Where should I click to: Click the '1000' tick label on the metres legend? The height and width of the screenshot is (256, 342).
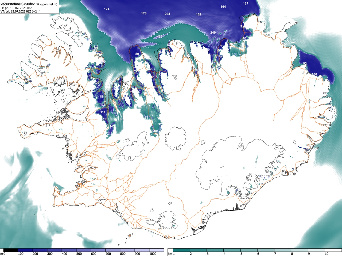[153, 254]
